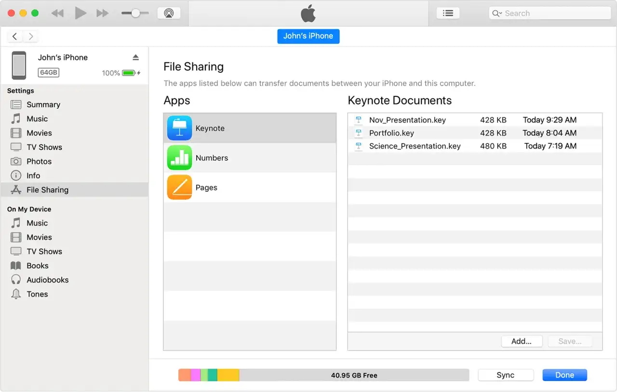Select the Summary section

click(x=43, y=105)
